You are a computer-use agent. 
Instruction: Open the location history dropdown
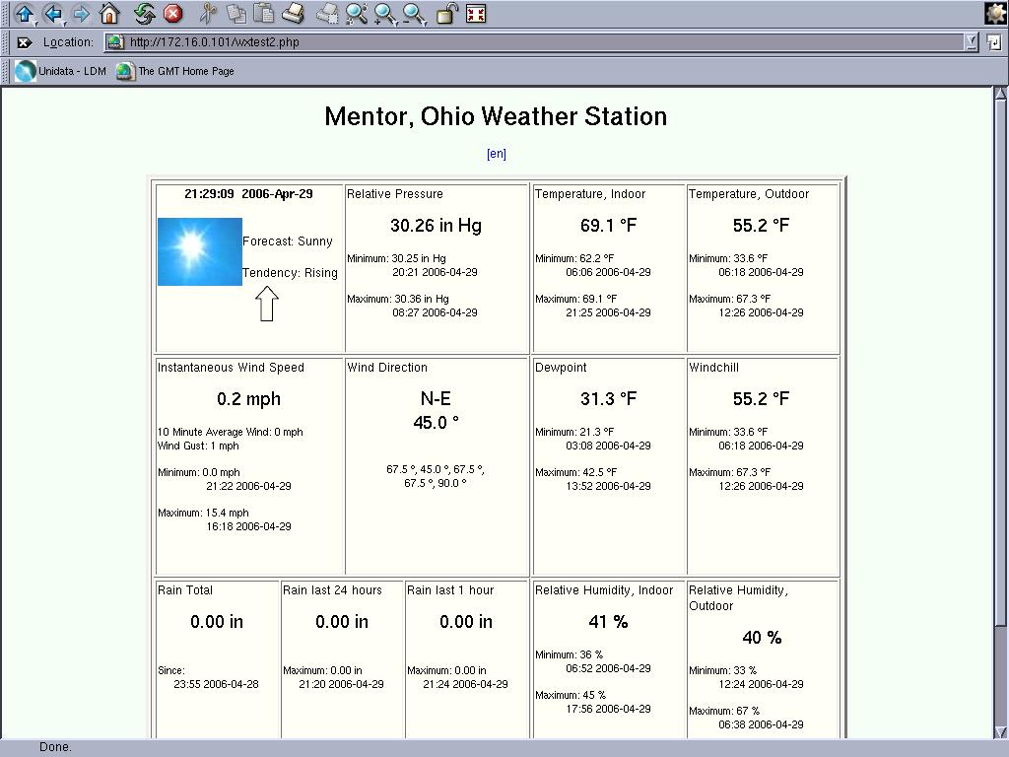(x=972, y=42)
